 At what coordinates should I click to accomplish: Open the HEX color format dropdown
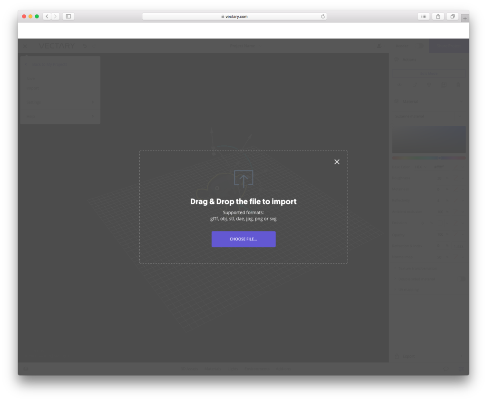421,167
